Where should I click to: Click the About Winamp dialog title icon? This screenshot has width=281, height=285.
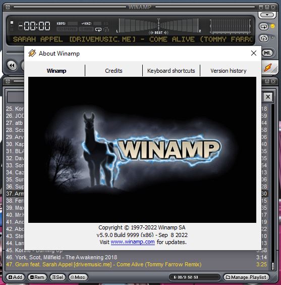tap(32, 53)
